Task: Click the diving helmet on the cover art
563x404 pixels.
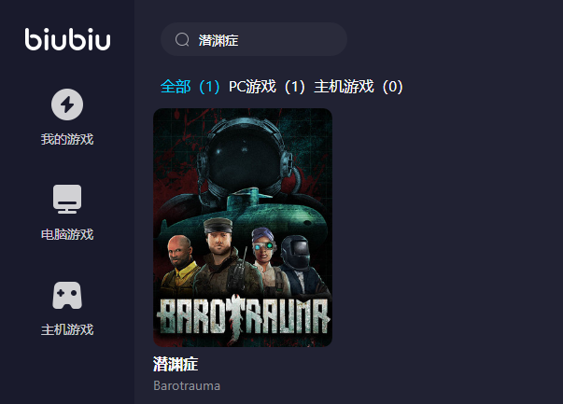Action: (245, 158)
